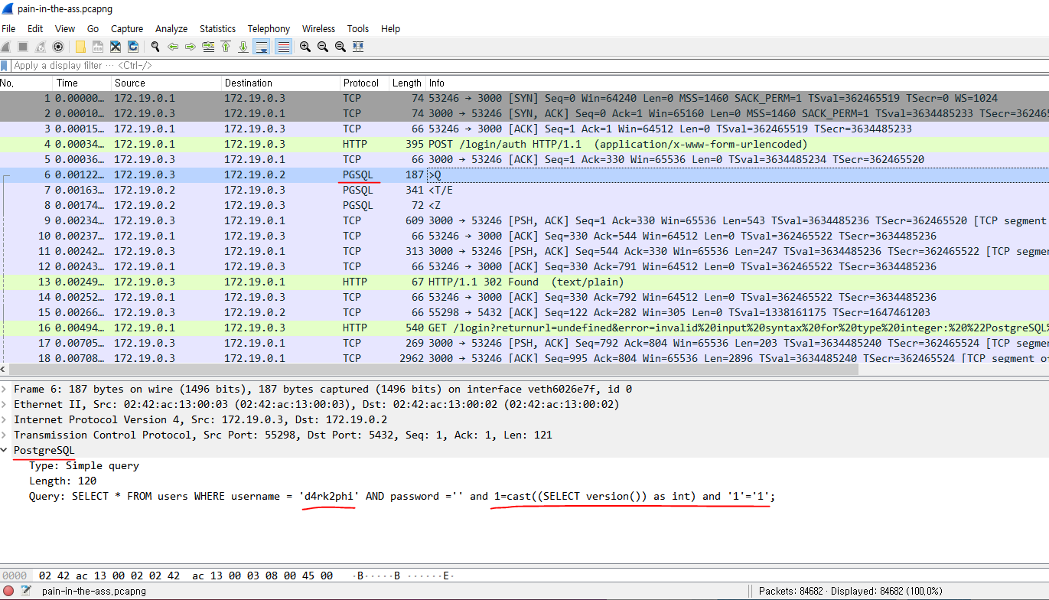Toggle auto-scroll during live capture
Image resolution: width=1049 pixels, height=600 pixels.
[262, 47]
